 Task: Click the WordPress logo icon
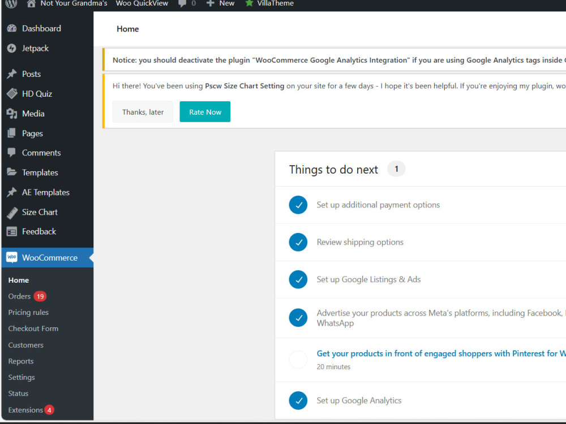click(x=11, y=3)
